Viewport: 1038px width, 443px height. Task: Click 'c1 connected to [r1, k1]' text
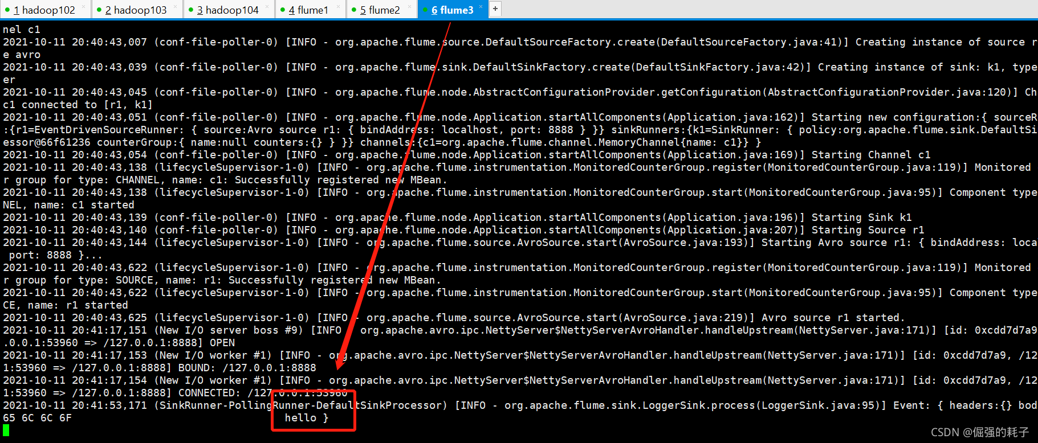tap(78, 105)
